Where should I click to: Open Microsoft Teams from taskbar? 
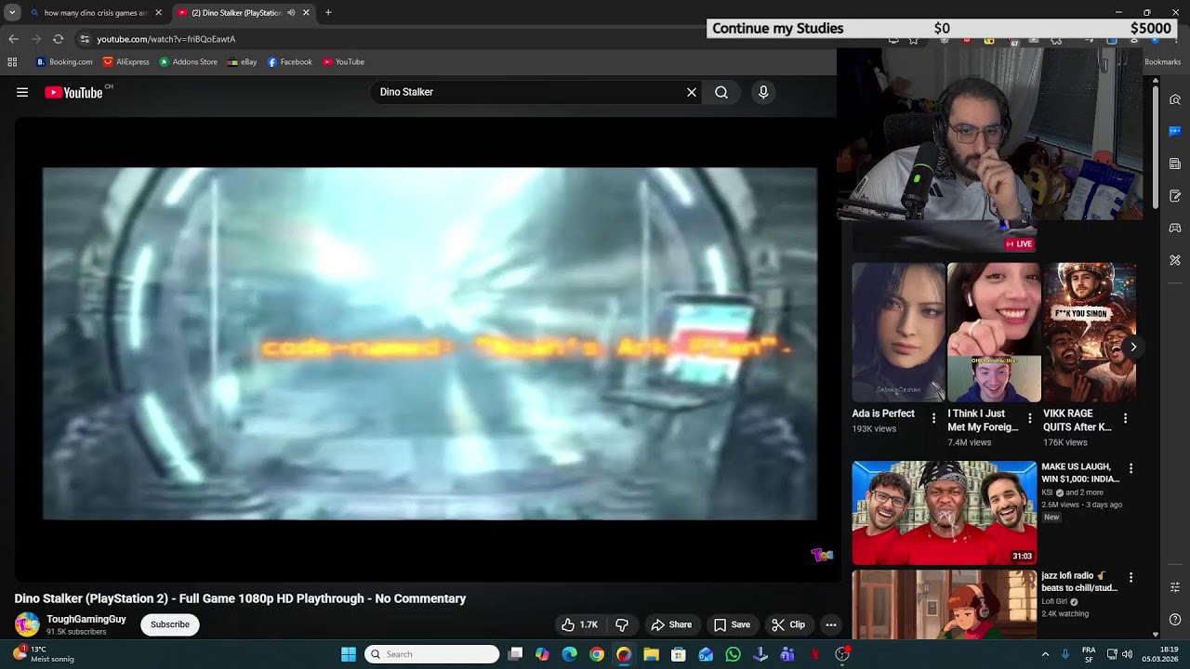787,654
